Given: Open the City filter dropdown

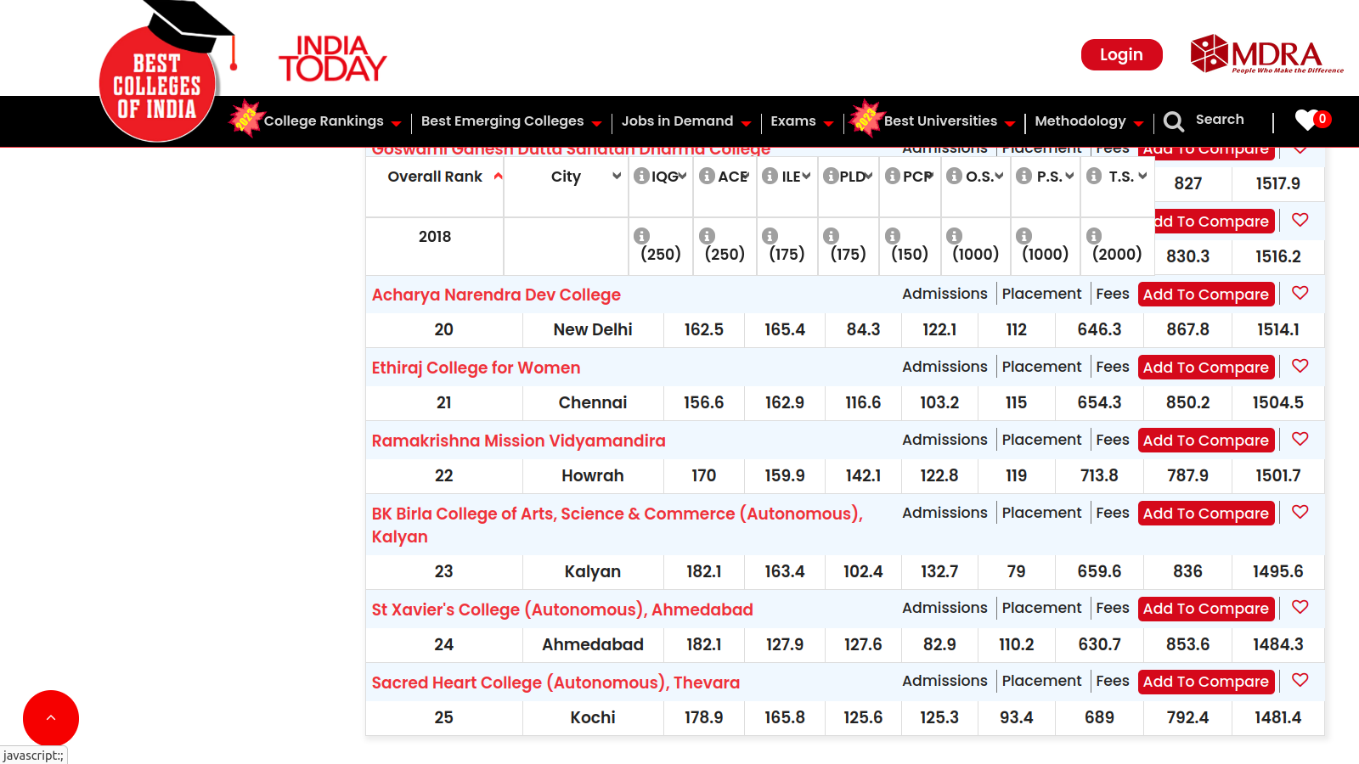Looking at the screenshot, I should [x=617, y=176].
